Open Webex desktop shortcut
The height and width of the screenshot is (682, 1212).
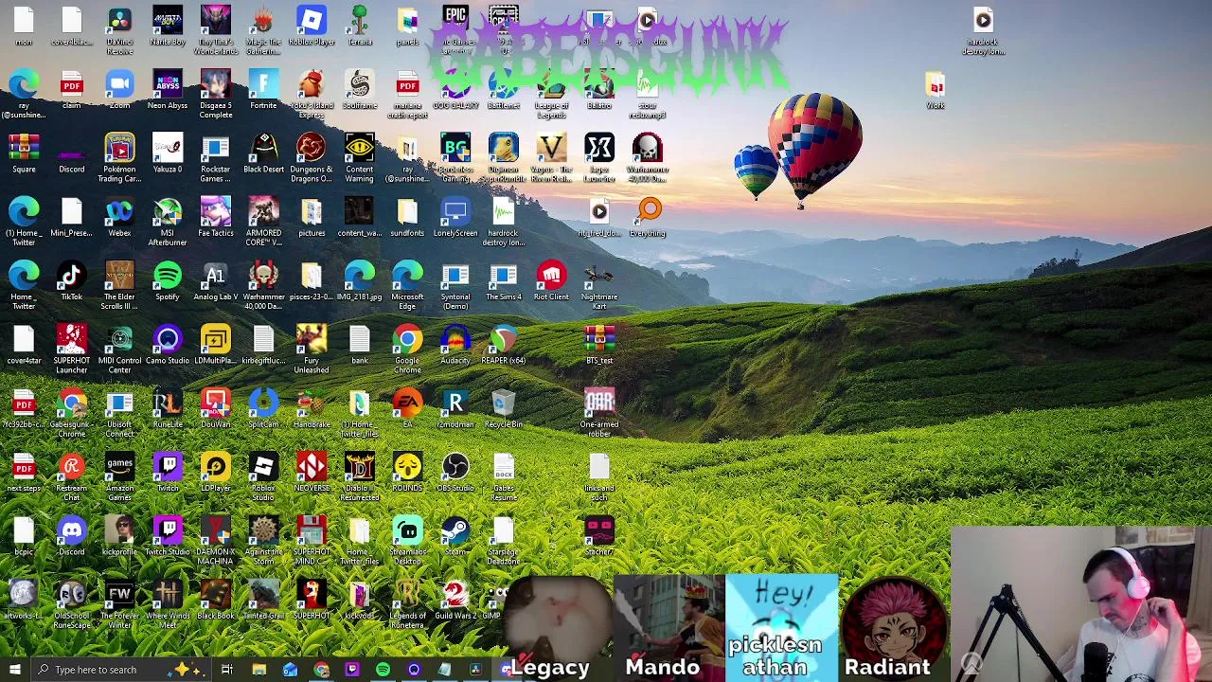(119, 217)
